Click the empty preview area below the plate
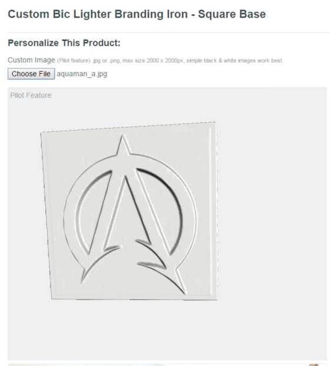The width and height of the screenshot is (332, 366). [163, 331]
